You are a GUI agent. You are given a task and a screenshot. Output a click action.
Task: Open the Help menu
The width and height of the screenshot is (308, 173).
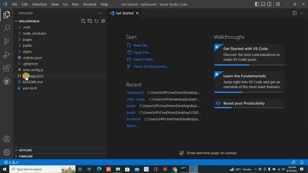[x=104, y=4]
